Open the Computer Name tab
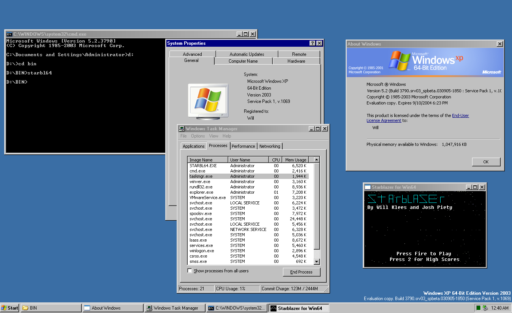Screen dimensions: 512x313 click(x=243, y=61)
